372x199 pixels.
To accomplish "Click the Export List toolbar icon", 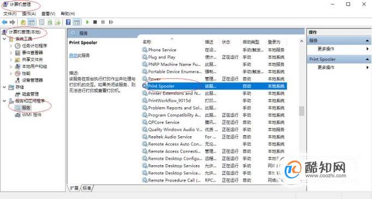I will pos(58,22).
